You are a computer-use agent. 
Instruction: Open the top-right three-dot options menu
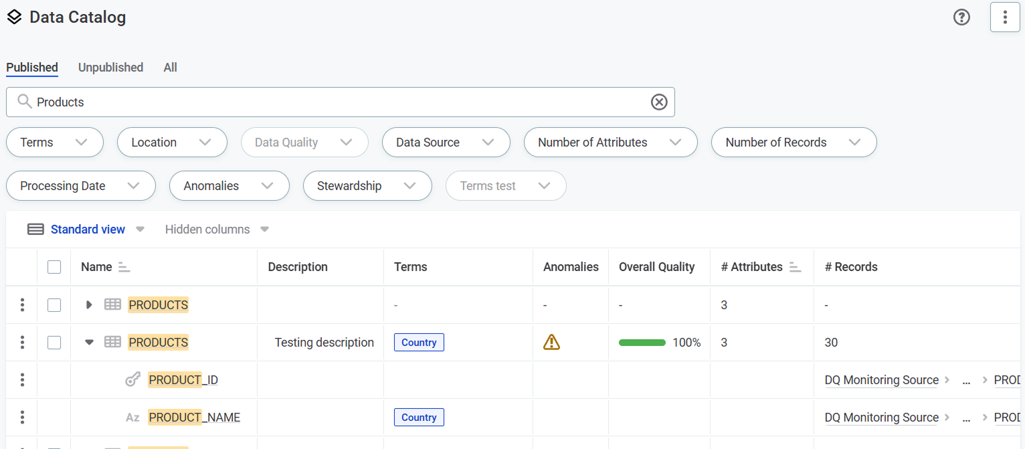point(1005,17)
